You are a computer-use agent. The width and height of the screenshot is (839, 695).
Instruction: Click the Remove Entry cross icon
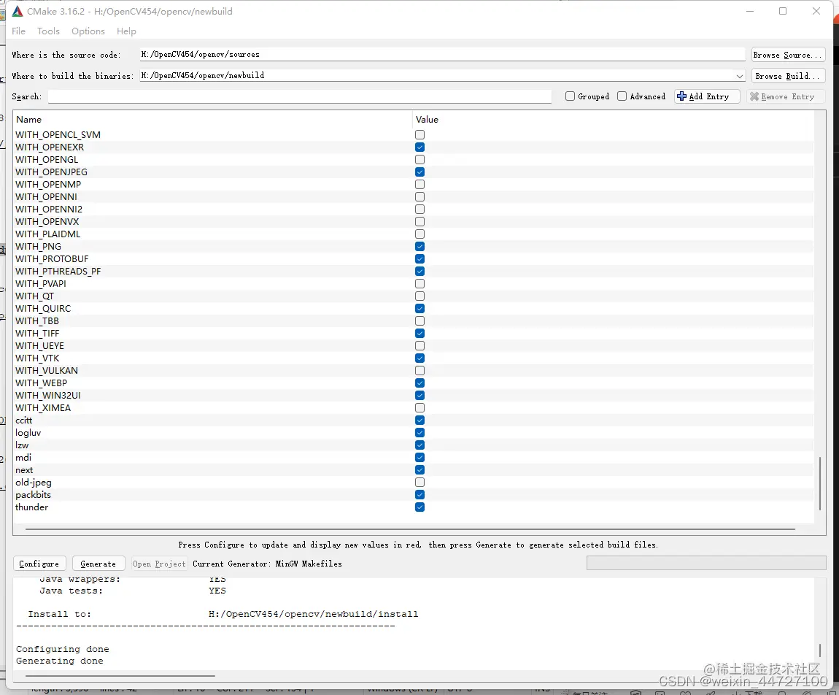point(754,96)
